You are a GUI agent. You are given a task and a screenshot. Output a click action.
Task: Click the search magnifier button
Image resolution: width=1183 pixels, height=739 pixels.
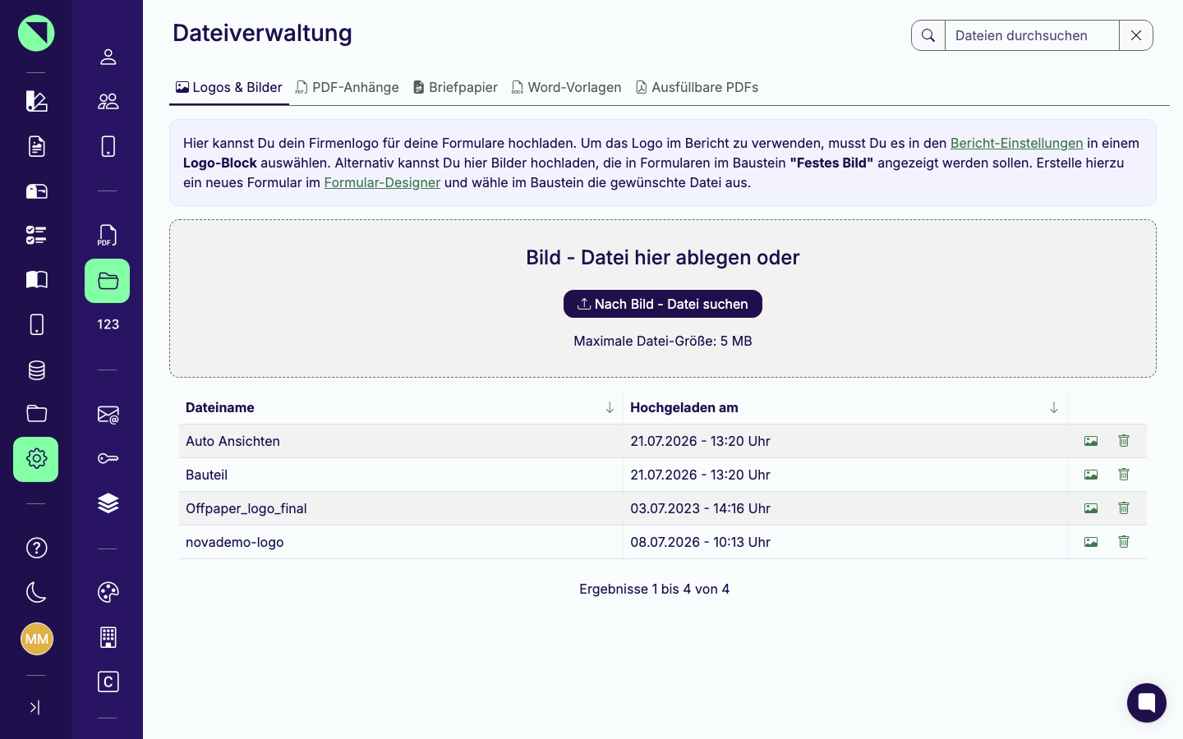pos(928,35)
